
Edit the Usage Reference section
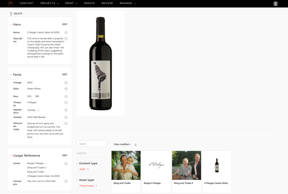point(65,155)
